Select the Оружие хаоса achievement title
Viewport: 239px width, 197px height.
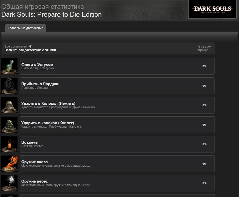pyautogui.click(x=35, y=162)
